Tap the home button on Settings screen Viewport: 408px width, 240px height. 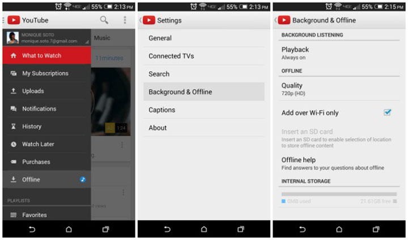click(x=204, y=229)
